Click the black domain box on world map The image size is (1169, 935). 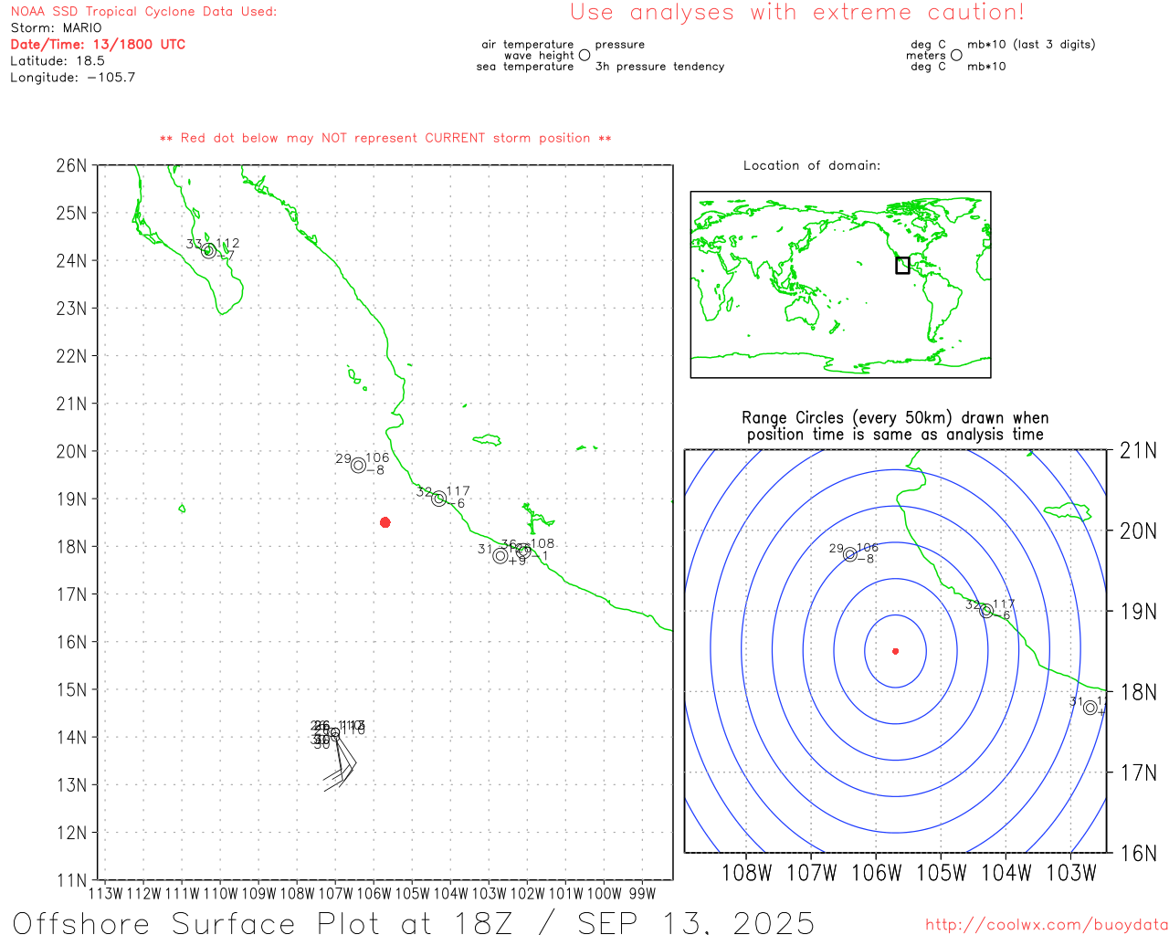[x=902, y=266]
